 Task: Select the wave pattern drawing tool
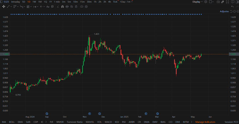point(22,7)
